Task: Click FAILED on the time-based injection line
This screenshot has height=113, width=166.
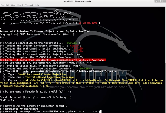Action: pyautogui.click(x=78, y=51)
